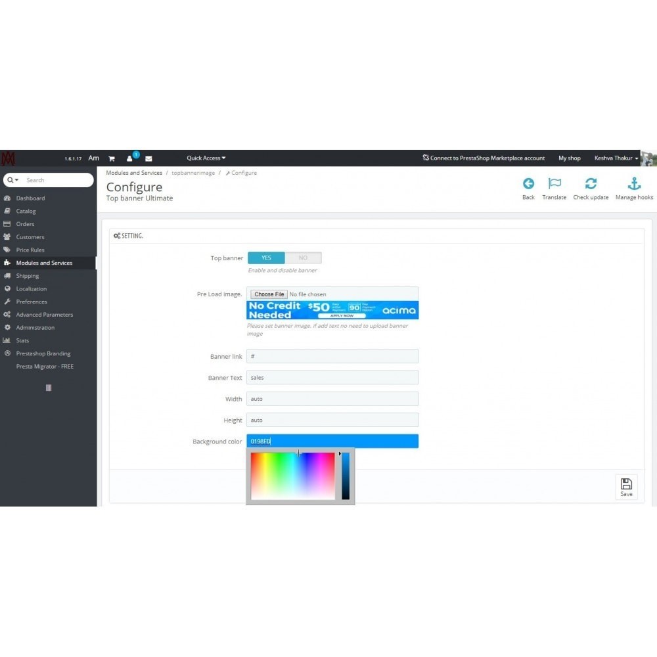Open the shopping cart icon in header
This screenshot has height=657, width=657.
tap(112, 158)
